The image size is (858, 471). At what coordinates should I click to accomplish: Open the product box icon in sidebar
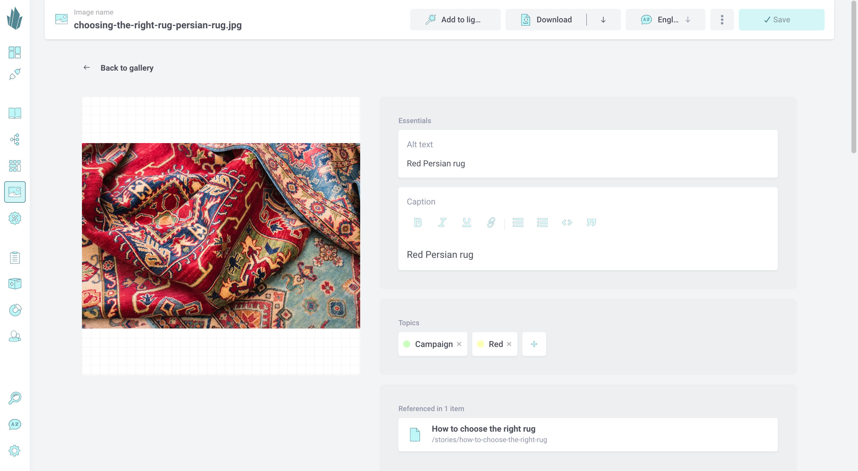[15, 284]
